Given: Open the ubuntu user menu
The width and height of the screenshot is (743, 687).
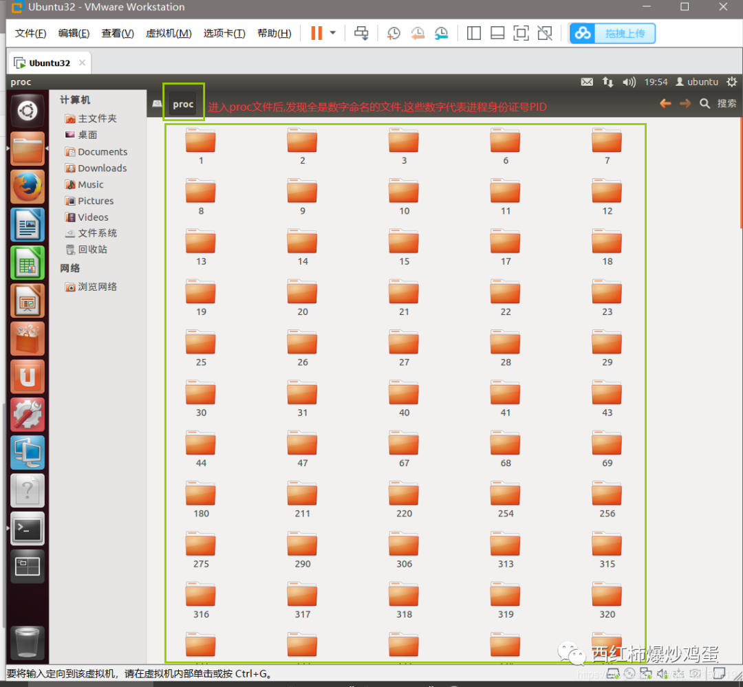Looking at the screenshot, I should (696, 82).
